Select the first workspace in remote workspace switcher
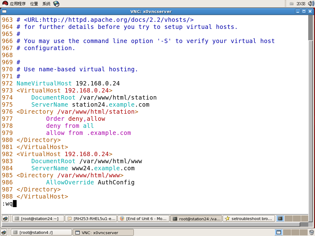Image resolution: width=315 pixels, height=236 pixels. (280, 218)
